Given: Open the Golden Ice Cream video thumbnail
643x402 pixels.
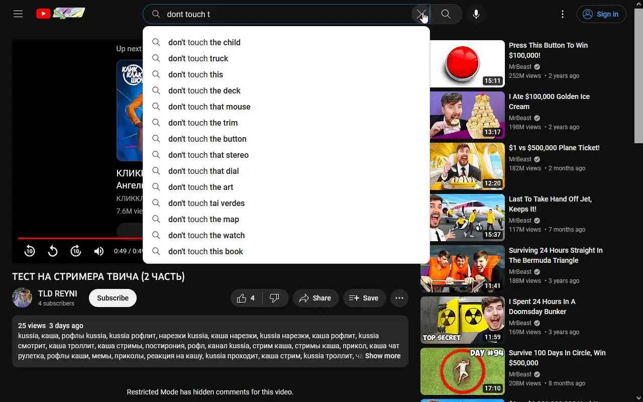Looking at the screenshot, I should [467, 115].
